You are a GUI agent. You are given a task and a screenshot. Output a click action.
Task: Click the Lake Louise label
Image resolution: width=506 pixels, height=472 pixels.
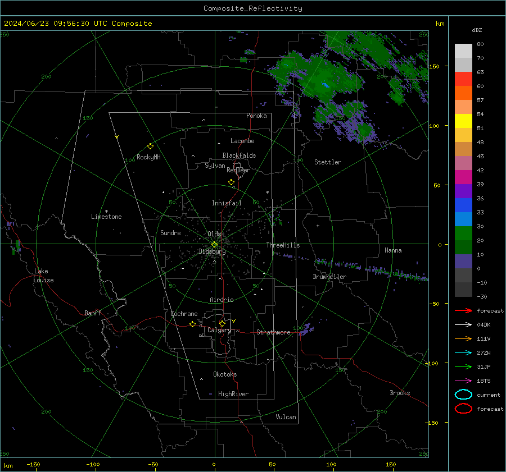click(43, 276)
